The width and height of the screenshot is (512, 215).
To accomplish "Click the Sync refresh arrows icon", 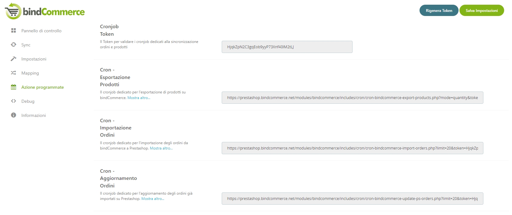I will click(x=14, y=45).
